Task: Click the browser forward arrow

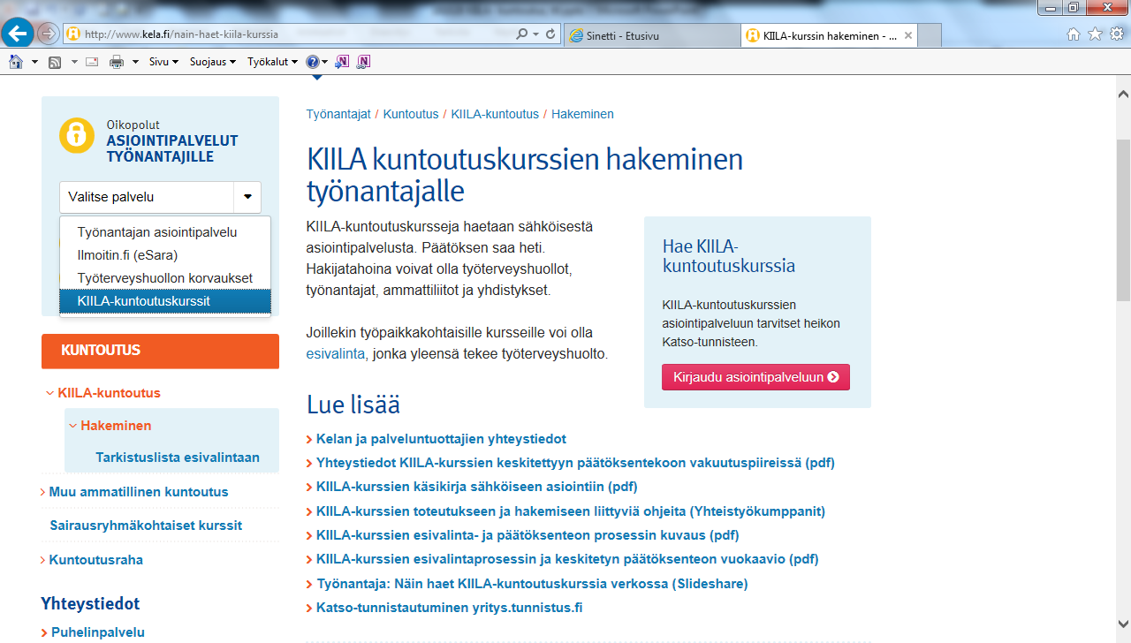Action: coord(48,34)
